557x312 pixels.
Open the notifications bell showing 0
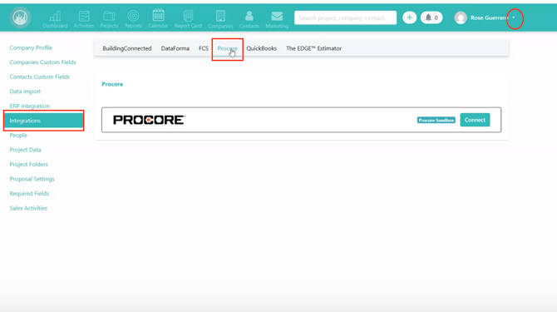point(431,17)
